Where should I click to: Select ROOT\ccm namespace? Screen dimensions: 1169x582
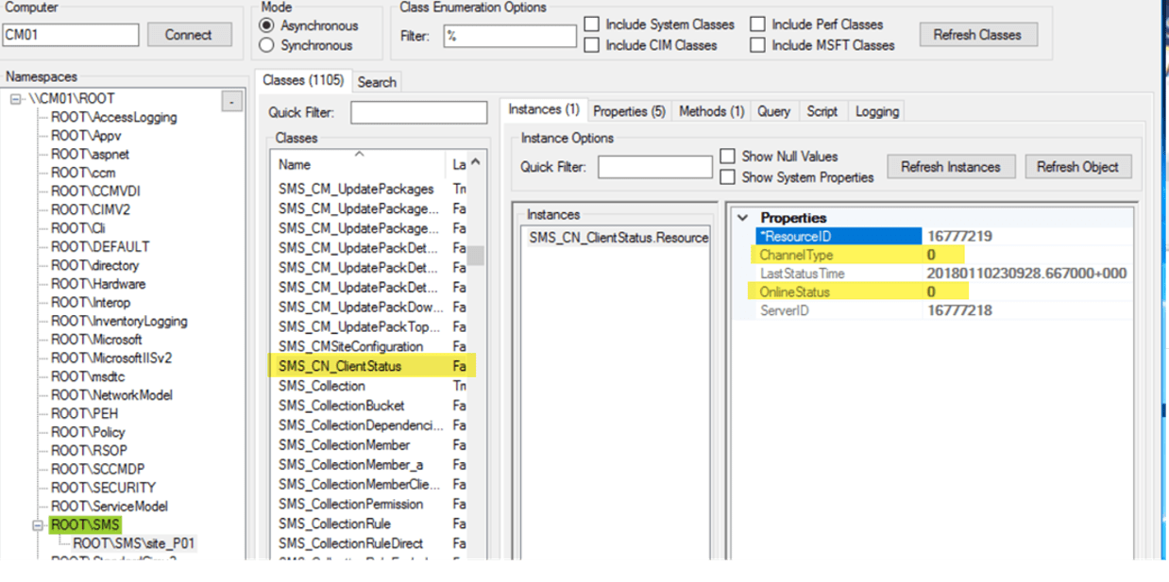pos(83,174)
